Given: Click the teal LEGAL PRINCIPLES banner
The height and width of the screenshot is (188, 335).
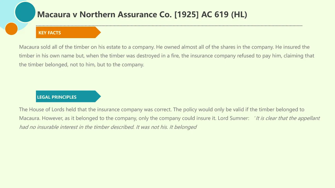Looking at the screenshot, I should coord(68,97).
